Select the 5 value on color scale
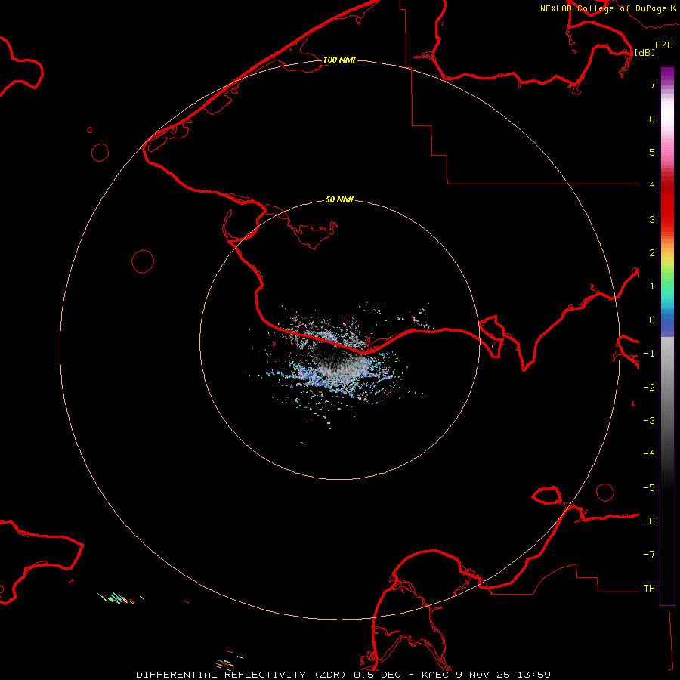Viewport: 680px width, 680px height. [652, 152]
